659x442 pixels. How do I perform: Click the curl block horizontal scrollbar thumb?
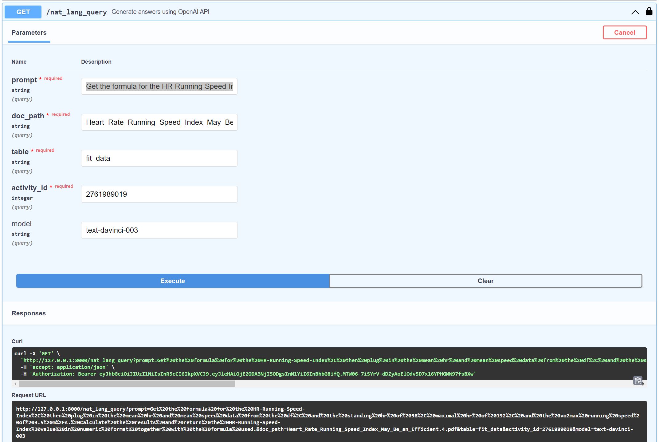pyautogui.click(x=127, y=384)
